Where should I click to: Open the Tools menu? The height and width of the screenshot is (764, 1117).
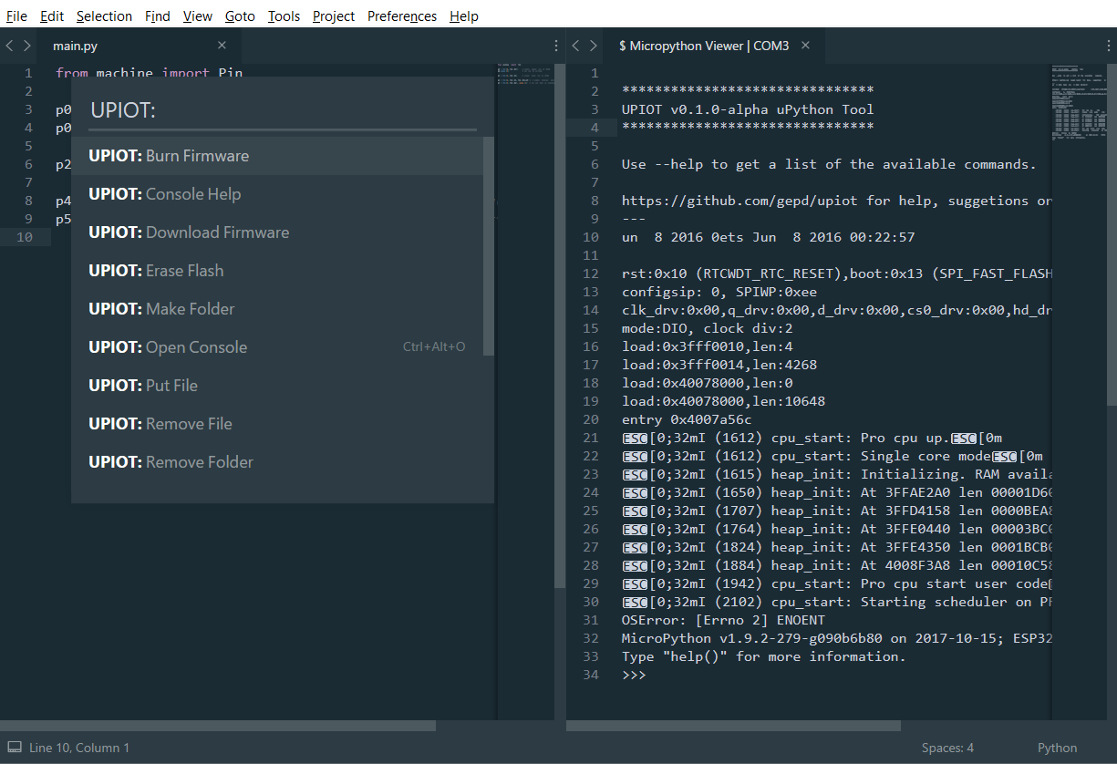pyautogui.click(x=284, y=16)
